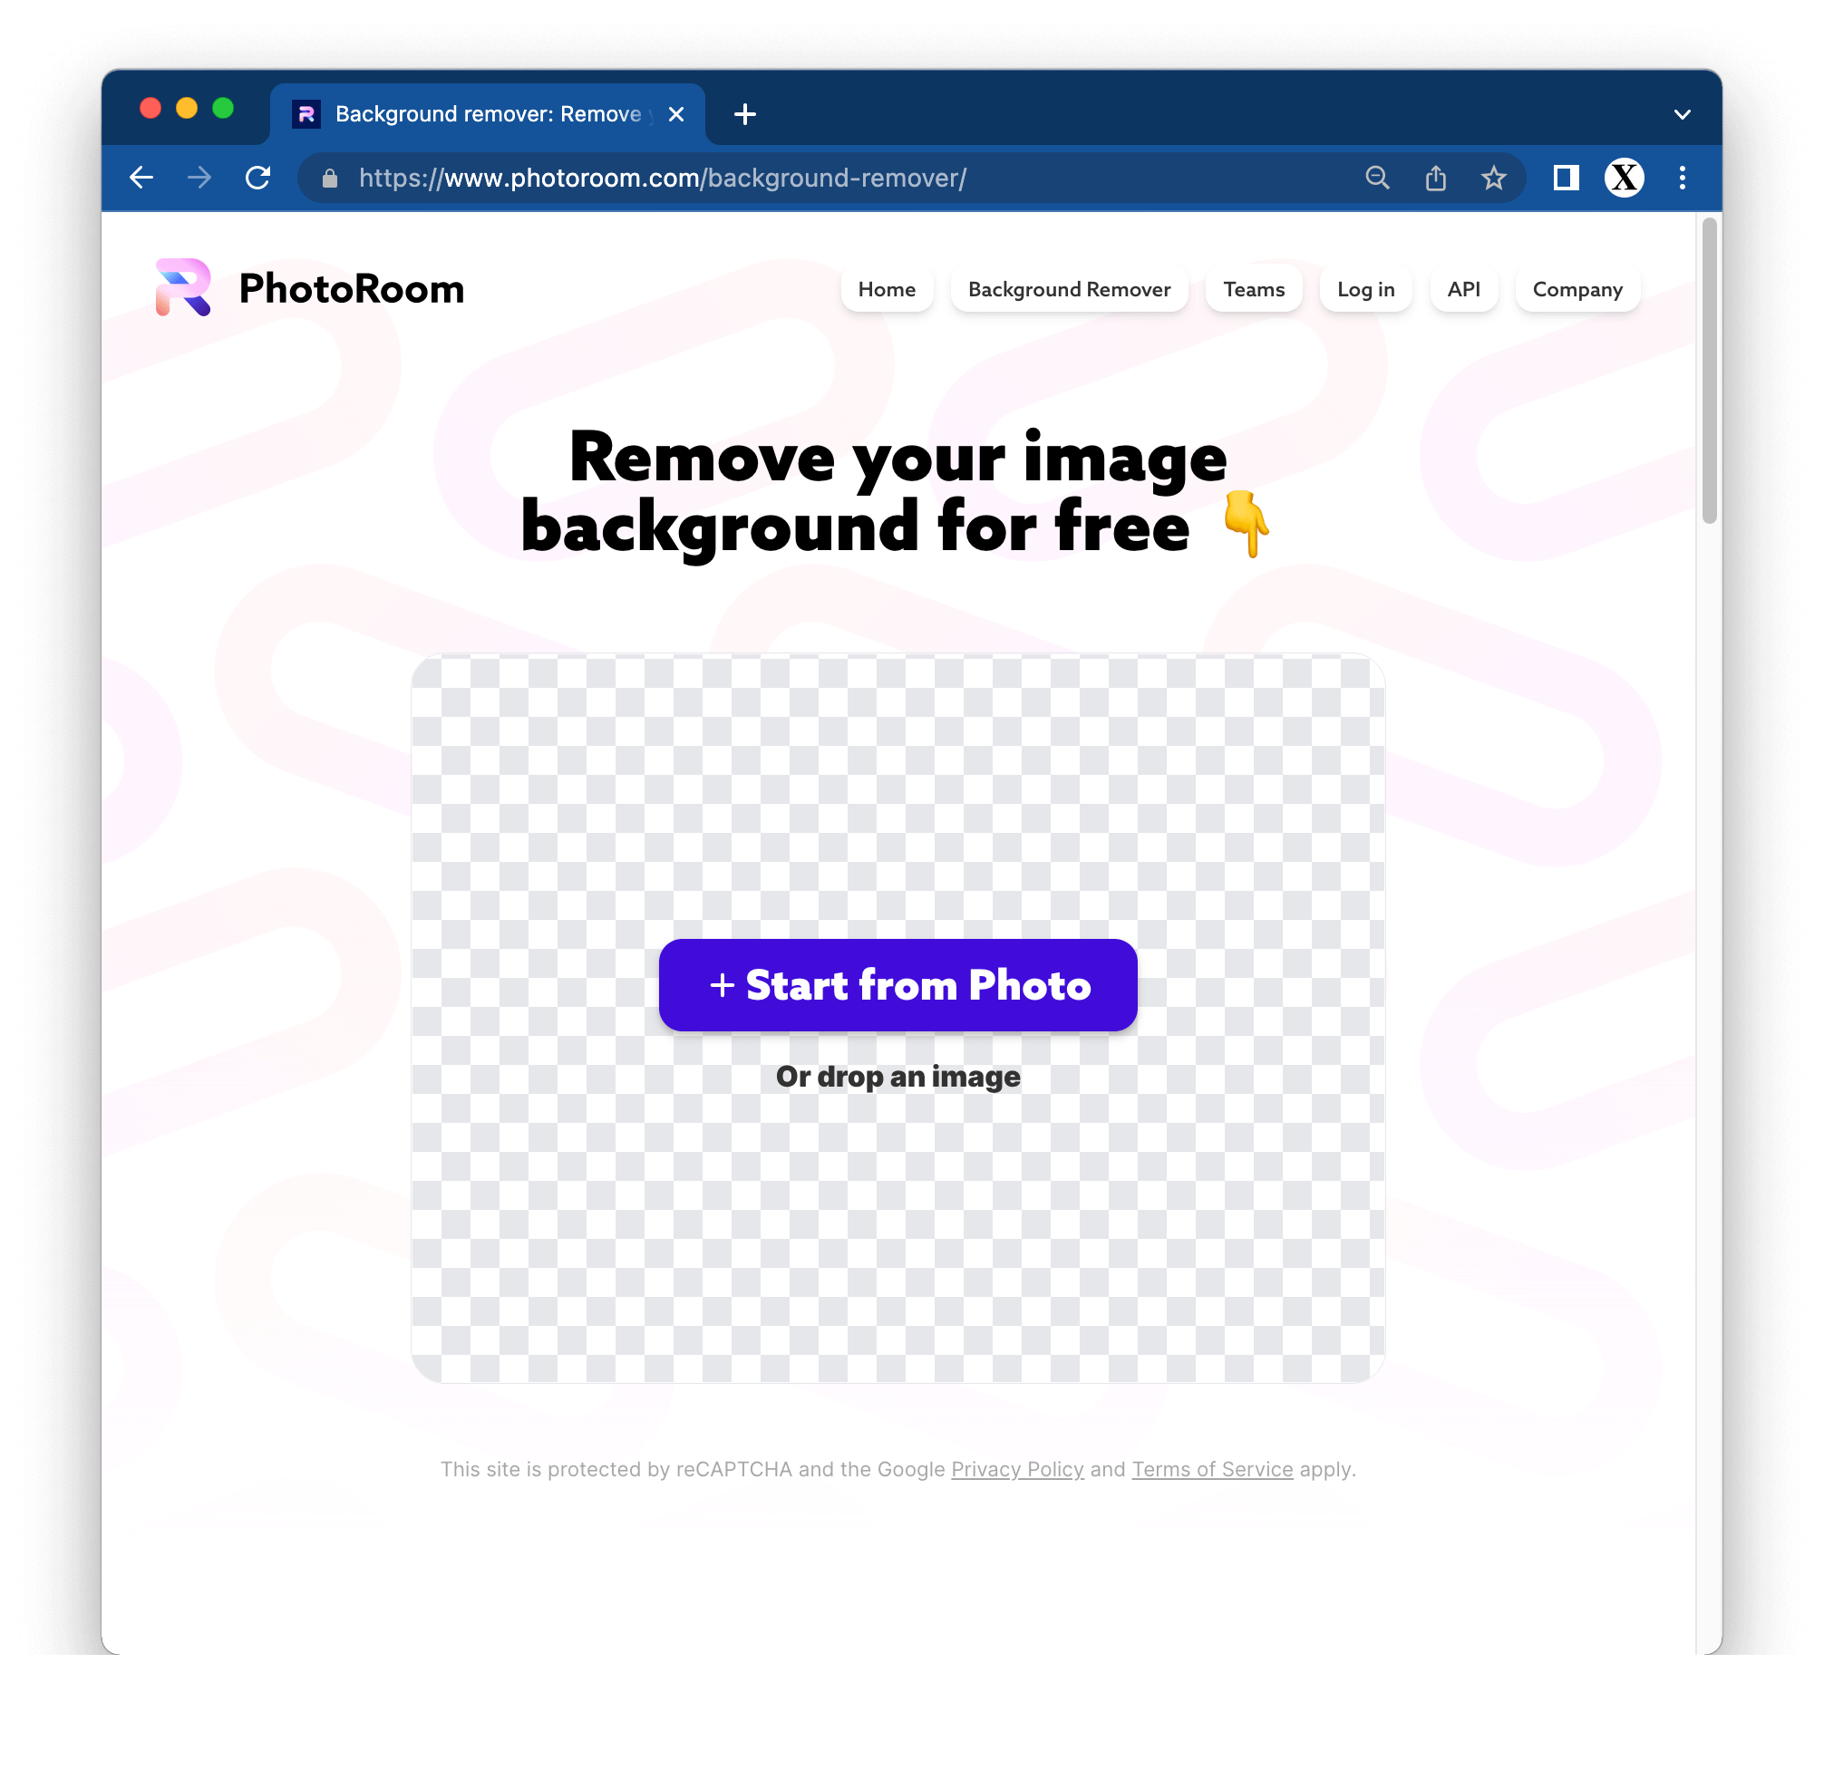The image size is (1824, 1789).
Task: Click the Start from Photo button
Action: [898, 984]
